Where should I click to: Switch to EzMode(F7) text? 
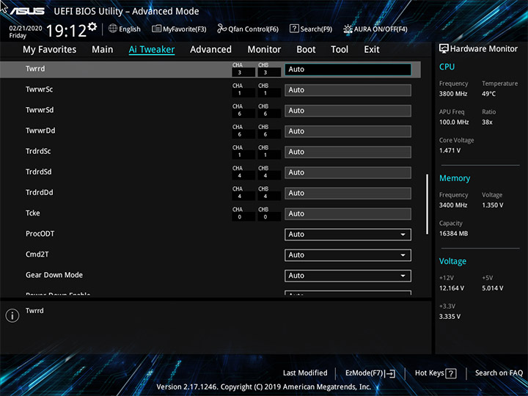click(364, 373)
